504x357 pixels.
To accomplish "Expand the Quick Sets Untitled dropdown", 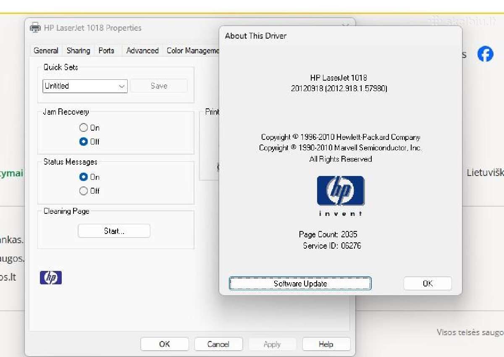I will coord(85,86).
